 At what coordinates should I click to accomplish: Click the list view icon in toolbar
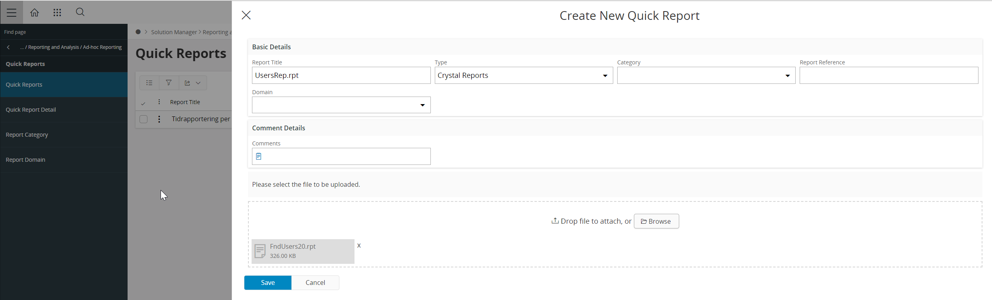149,83
